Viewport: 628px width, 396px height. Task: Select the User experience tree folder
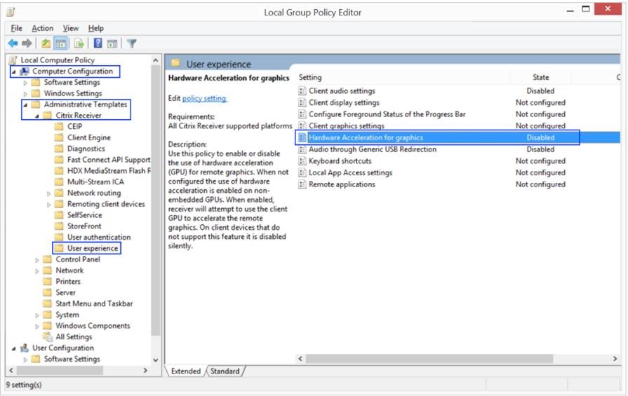pos(93,248)
